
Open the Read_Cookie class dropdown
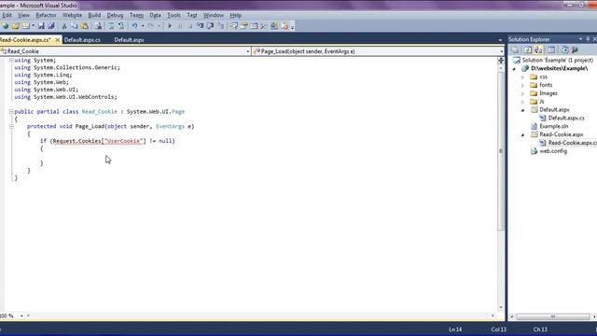[x=248, y=51]
